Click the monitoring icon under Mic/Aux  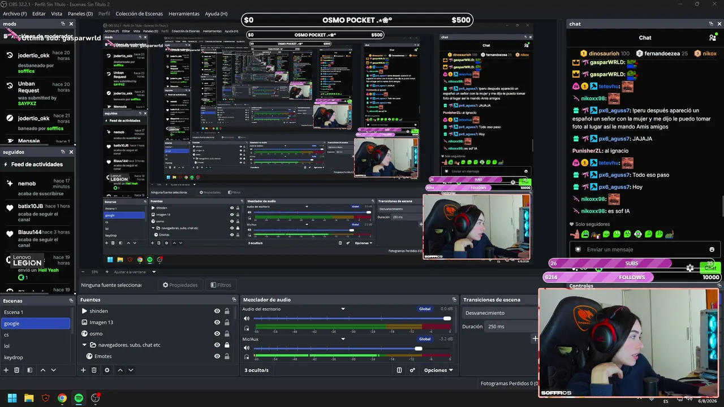pos(247,357)
